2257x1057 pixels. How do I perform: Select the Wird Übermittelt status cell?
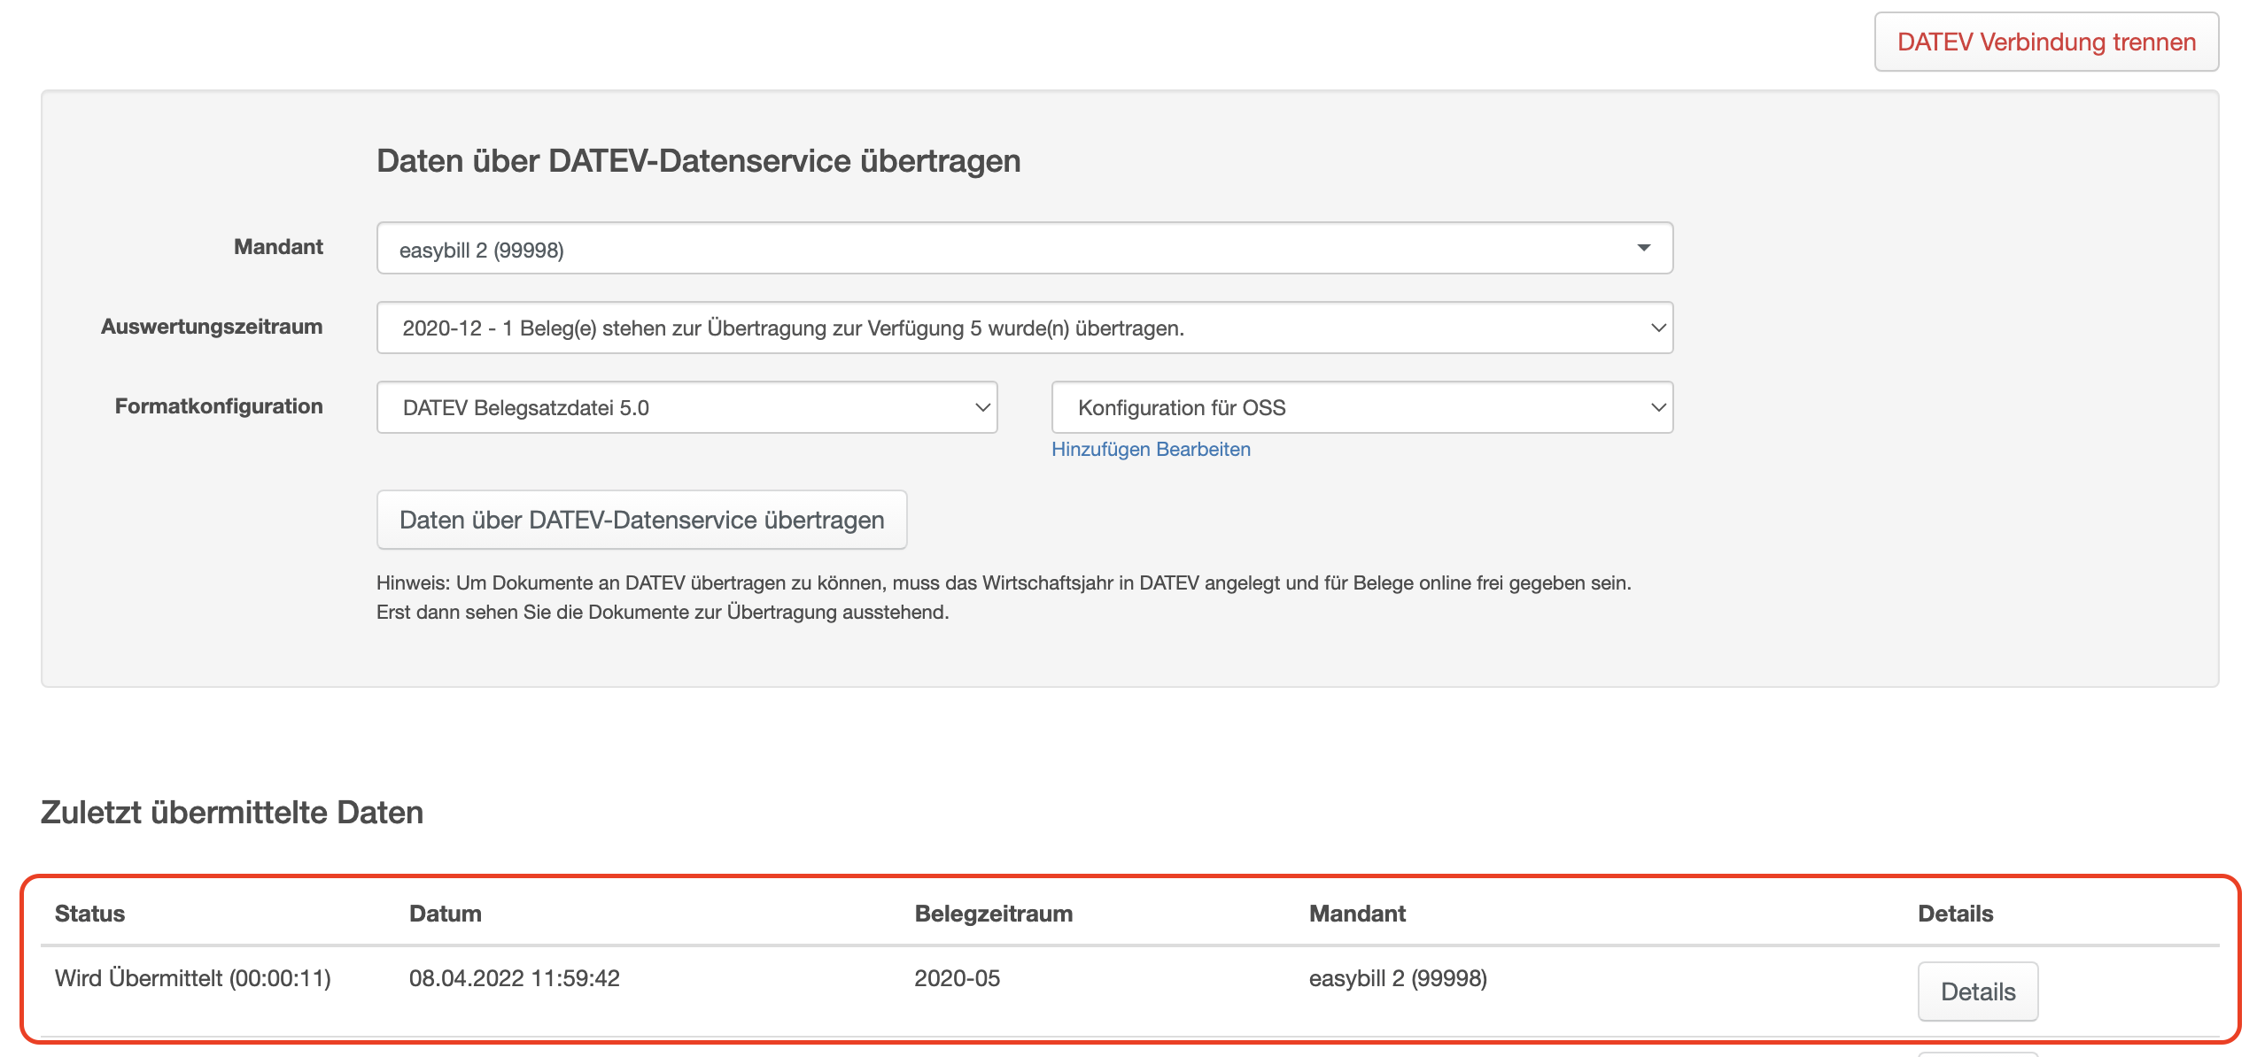click(x=193, y=978)
